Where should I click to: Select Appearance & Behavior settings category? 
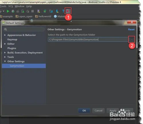(22, 35)
